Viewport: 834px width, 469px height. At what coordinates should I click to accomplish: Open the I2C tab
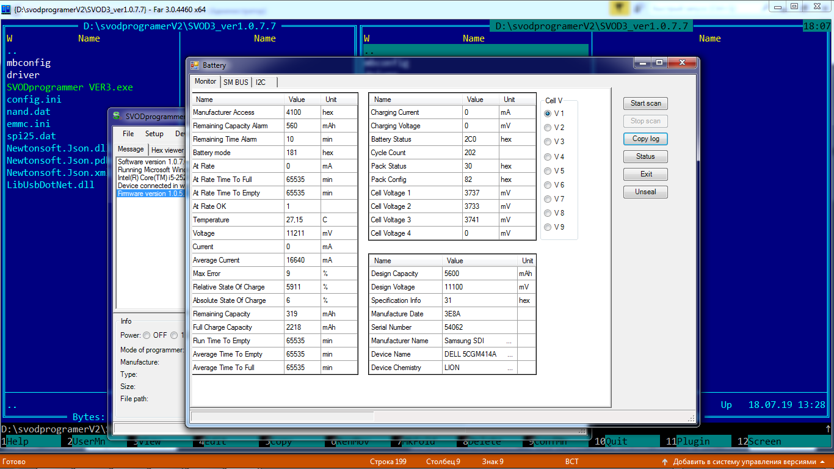tap(261, 82)
